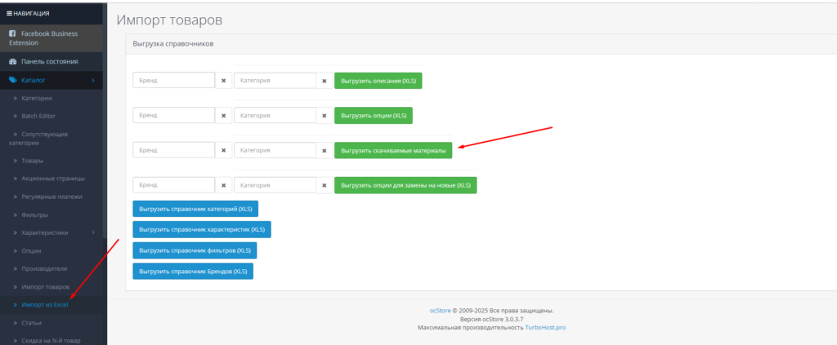Clear the Категория field in the downloadable materials row
The image size is (837, 345).
click(325, 150)
